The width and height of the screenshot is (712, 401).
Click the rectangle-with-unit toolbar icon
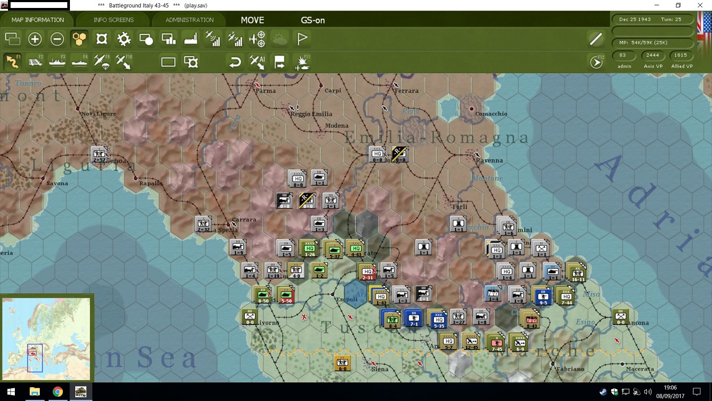[191, 62]
